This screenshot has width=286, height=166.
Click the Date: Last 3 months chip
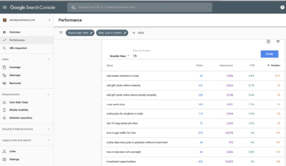(x=112, y=33)
